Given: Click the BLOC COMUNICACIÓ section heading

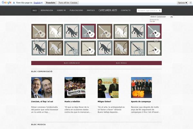Looking at the screenshot, I should (x=42, y=72).
